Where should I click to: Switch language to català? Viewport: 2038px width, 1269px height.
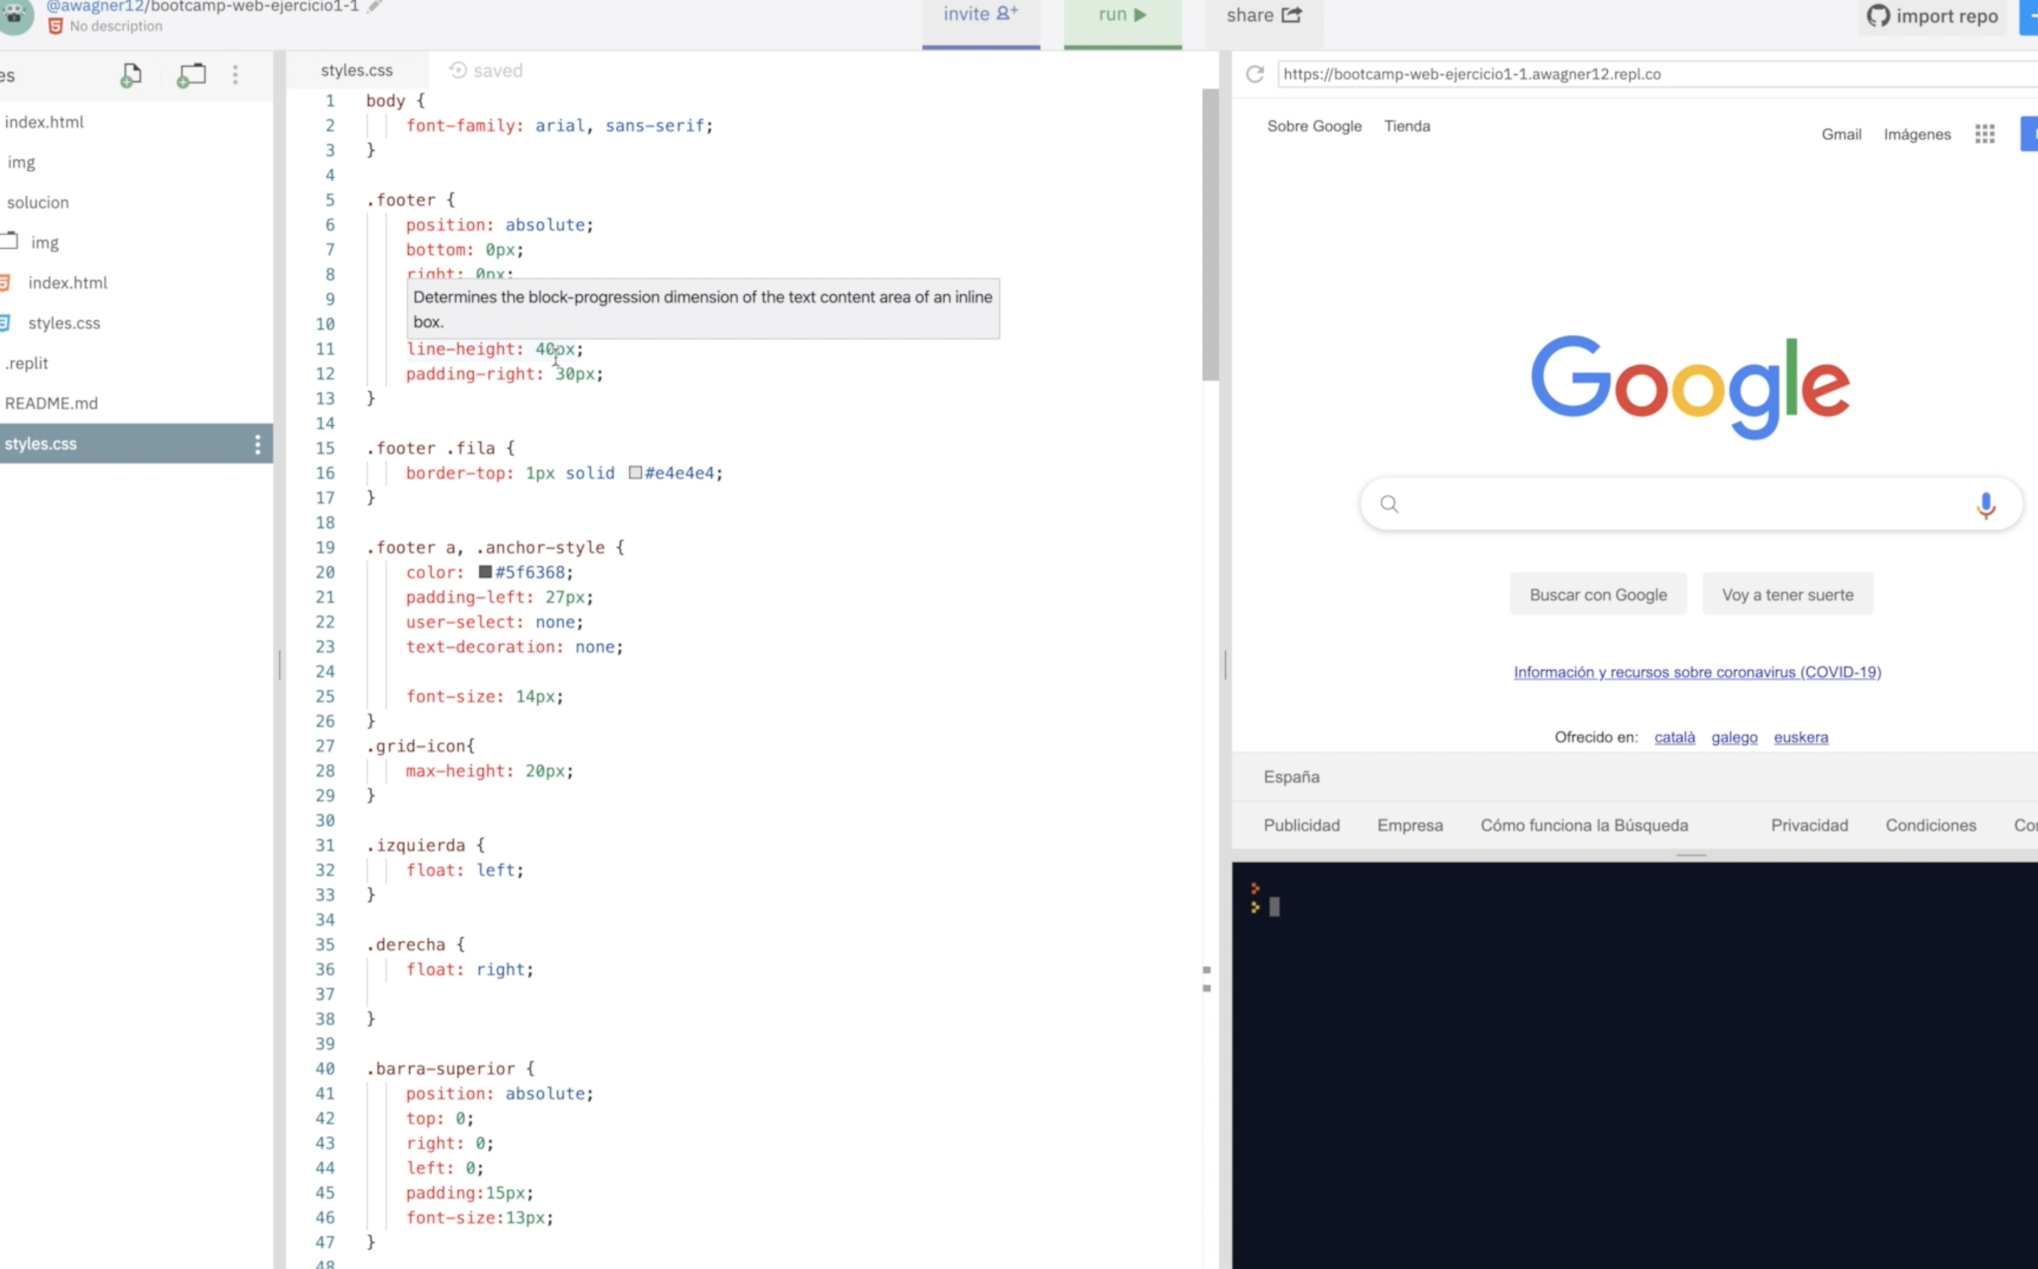point(1674,737)
